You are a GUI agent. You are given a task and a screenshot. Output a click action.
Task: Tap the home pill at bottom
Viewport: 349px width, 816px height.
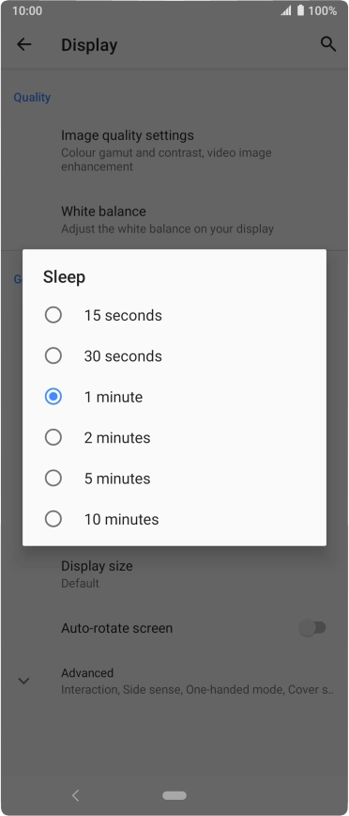(x=174, y=795)
